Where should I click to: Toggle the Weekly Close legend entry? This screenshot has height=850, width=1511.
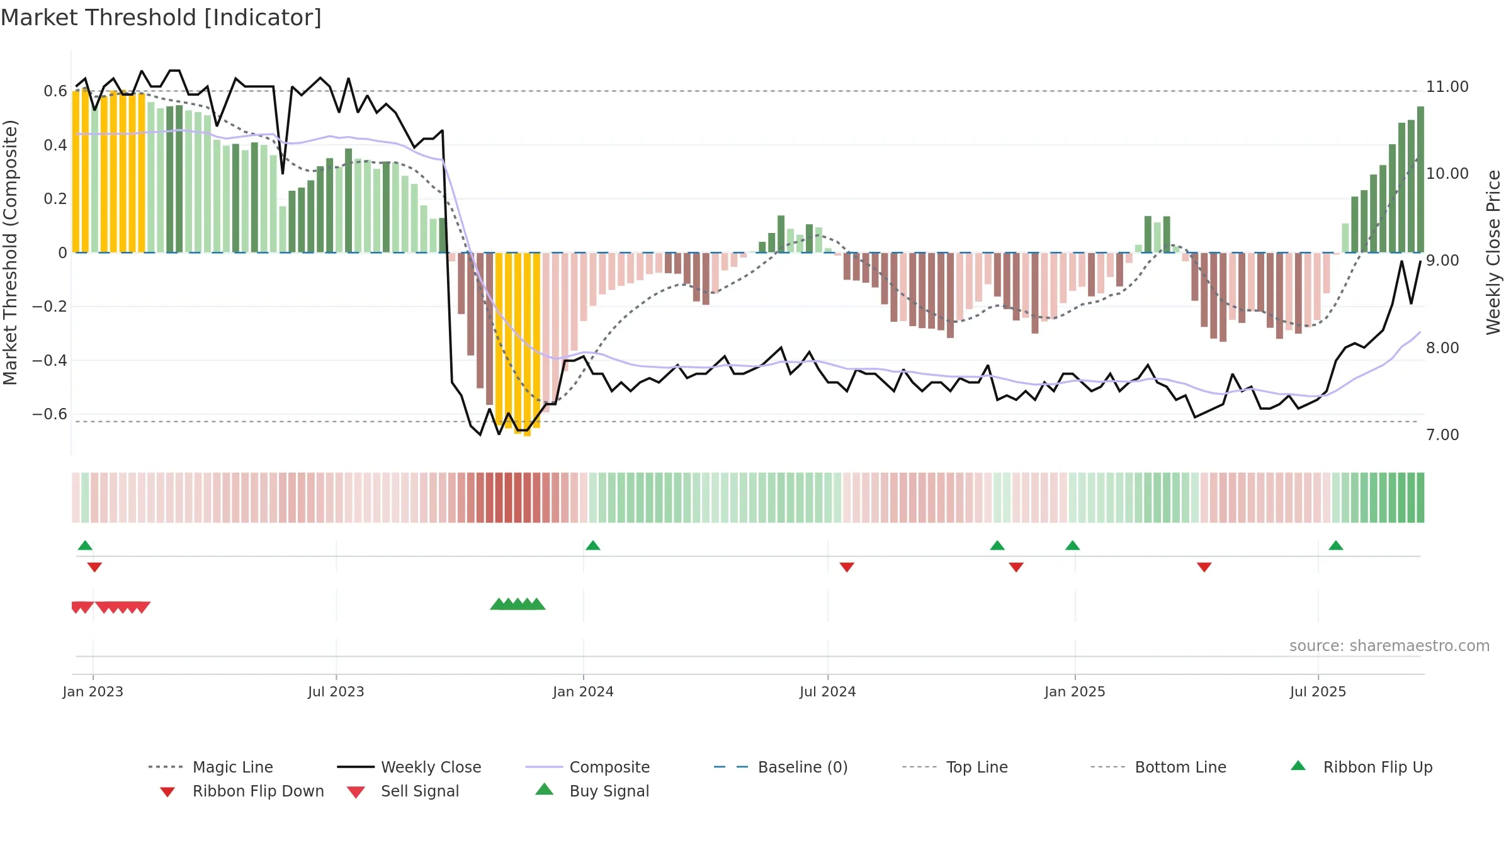409,767
